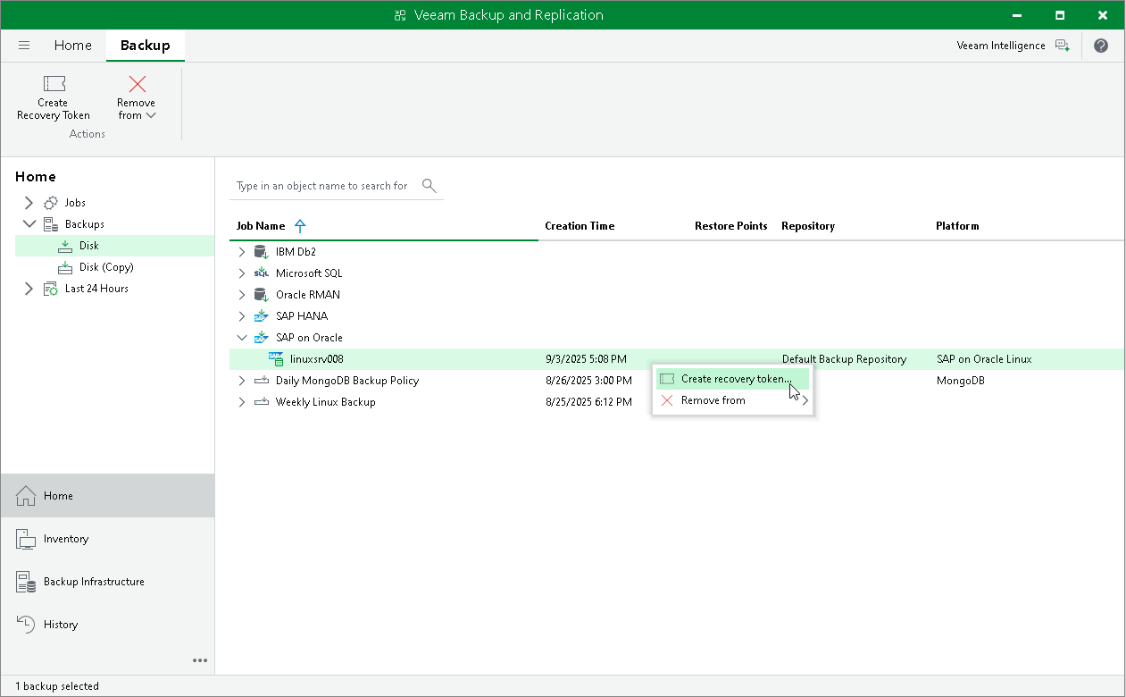Click the 'SAP on Oracle Linux' cell
Viewport: 1126px width, 697px height.
pos(984,359)
